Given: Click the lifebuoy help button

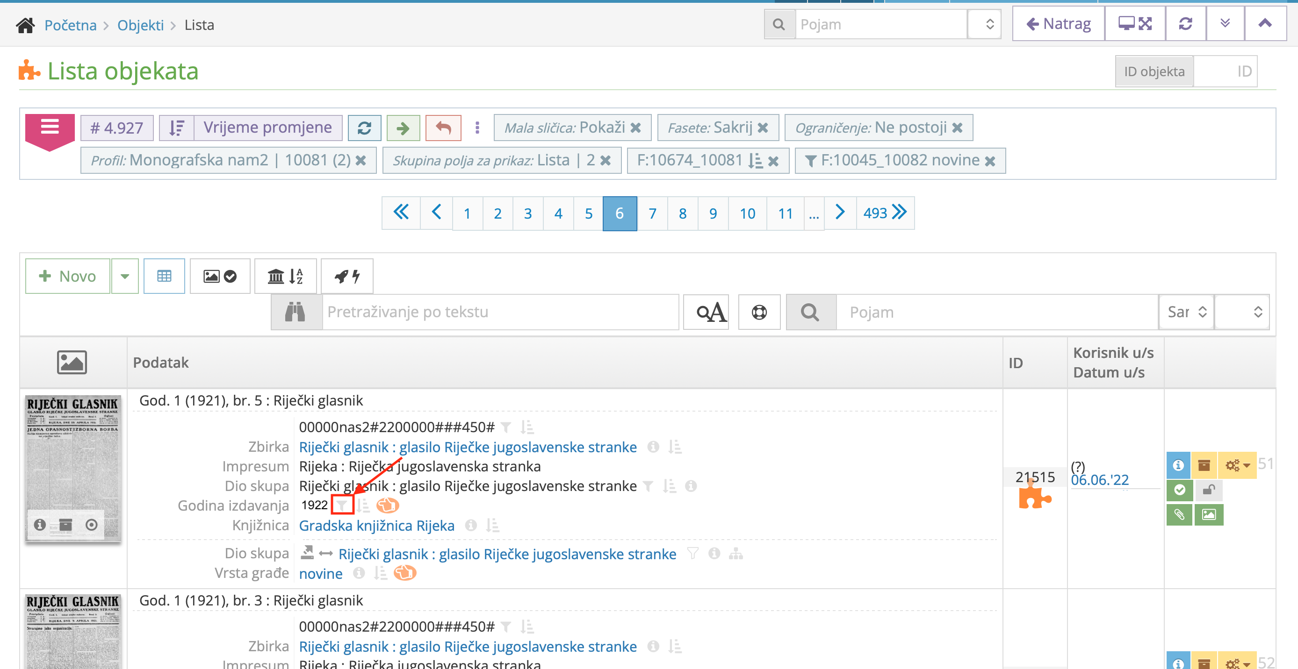Looking at the screenshot, I should [x=759, y=312].
